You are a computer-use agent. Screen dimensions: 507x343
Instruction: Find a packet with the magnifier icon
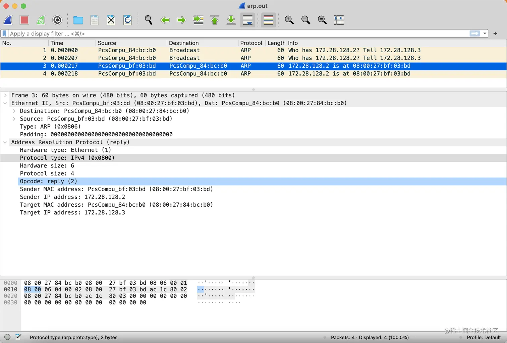click(x=148, y=20)
